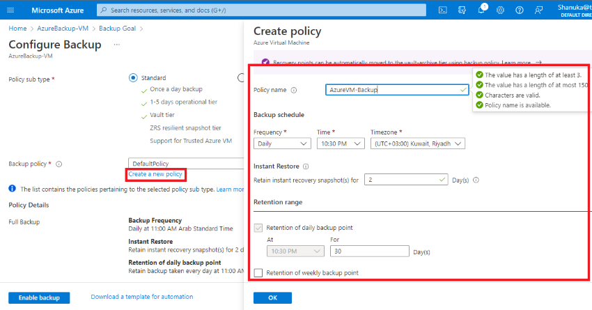Open the Directories and subscriptions filter icon
The image size is (592, 310).
462,10
